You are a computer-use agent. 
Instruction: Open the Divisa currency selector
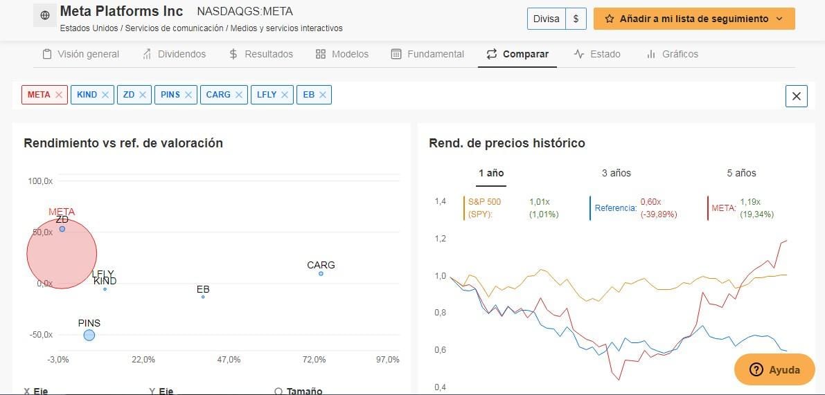click(546, 19)
